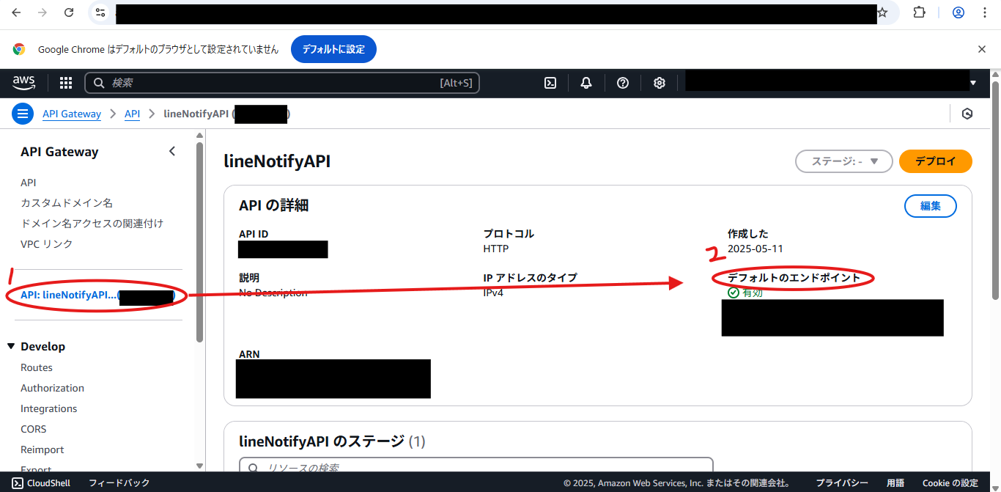Click the 有効 endpoint status
Image resolution: width=1001 pixels, height=492 pixels.
click(x=745, y=293)
